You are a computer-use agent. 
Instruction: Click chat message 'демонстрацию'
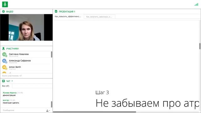tap(9, 95)
